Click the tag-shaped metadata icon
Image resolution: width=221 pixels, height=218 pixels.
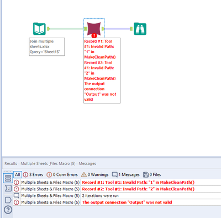(8, 200)
